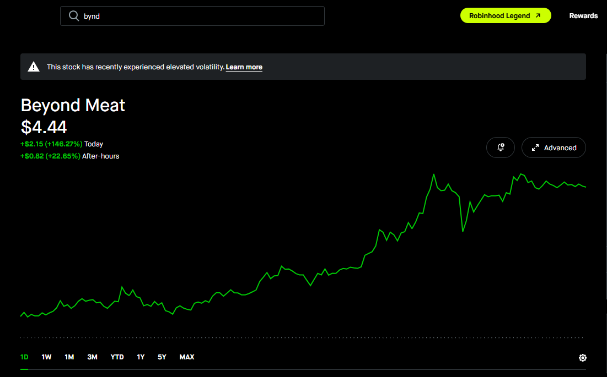Viewport: 607px width, 377px height.
Task: Switch chart to 1M range
Action: [69, 357]
